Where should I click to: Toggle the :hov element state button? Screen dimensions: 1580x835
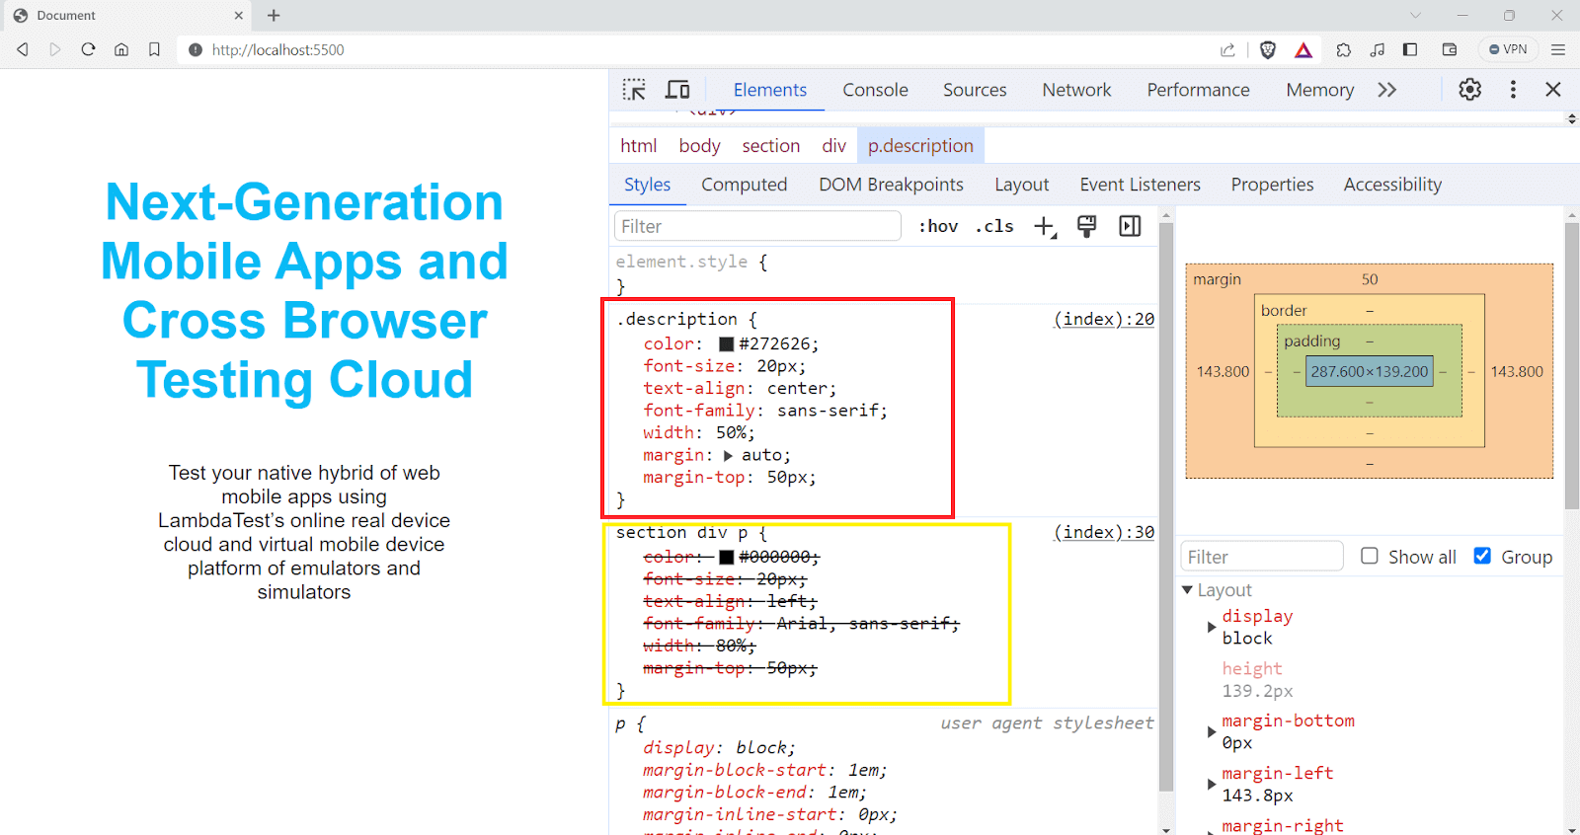pyautogui.click(x=938, y=227)
